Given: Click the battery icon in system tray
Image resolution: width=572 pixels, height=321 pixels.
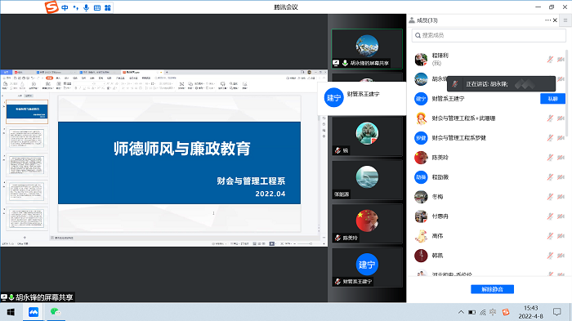Looking at the screenshot, I should point(472,312).
